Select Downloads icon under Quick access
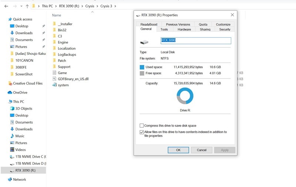296x187 pixels. click(12, 33)
